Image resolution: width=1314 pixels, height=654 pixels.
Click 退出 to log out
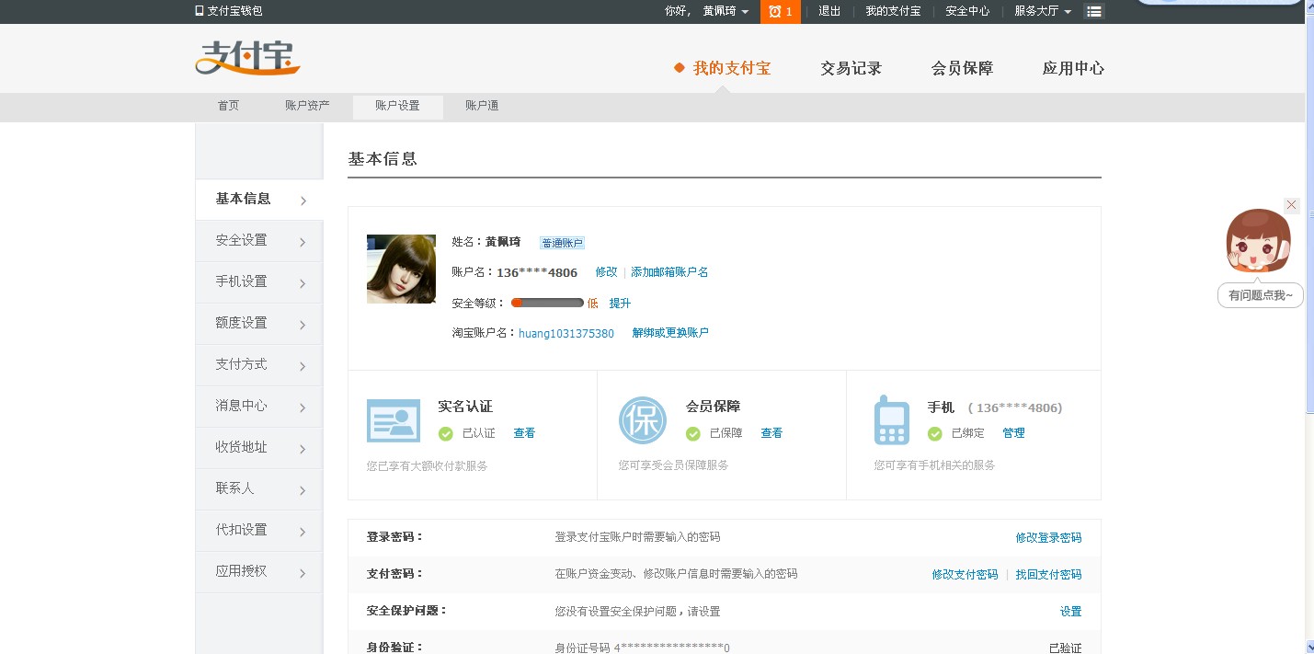(x=829, y=11)
